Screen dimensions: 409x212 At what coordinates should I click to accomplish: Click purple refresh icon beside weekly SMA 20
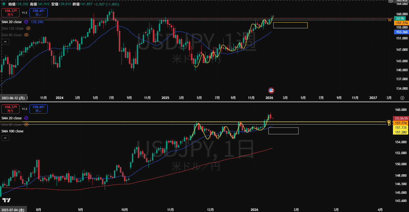26,22
